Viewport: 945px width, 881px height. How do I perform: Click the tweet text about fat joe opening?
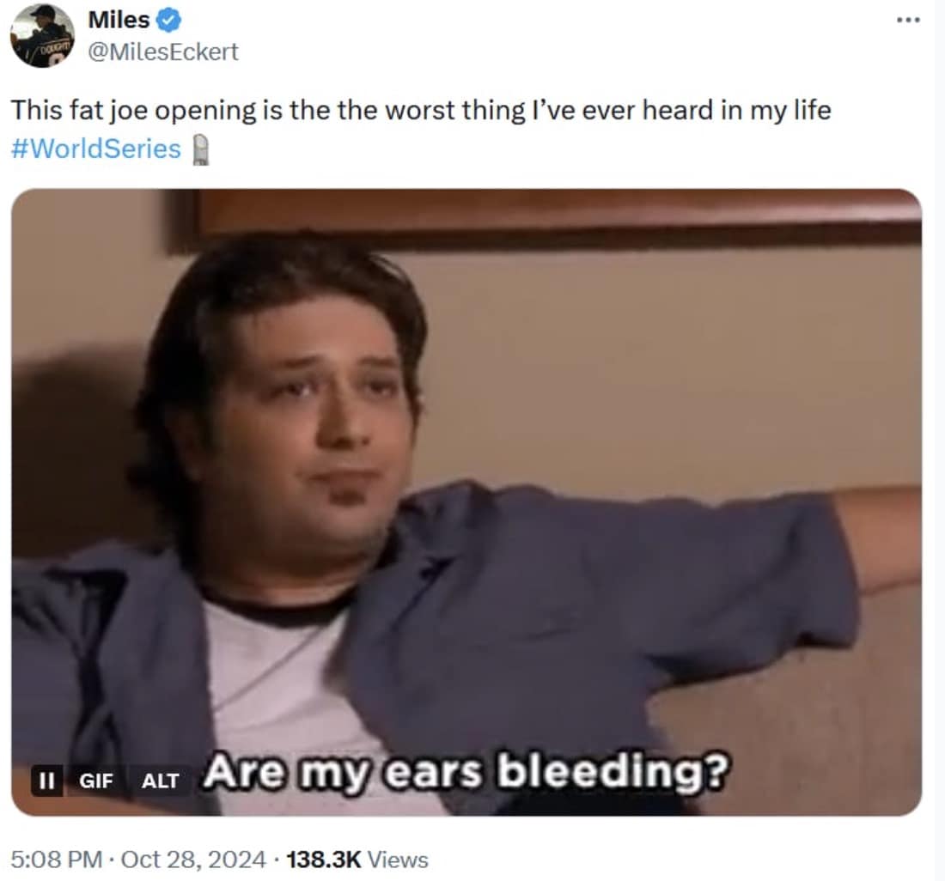click(421, 110)
